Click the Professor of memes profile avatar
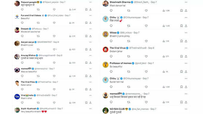203x114 pixels. point(105,65)
